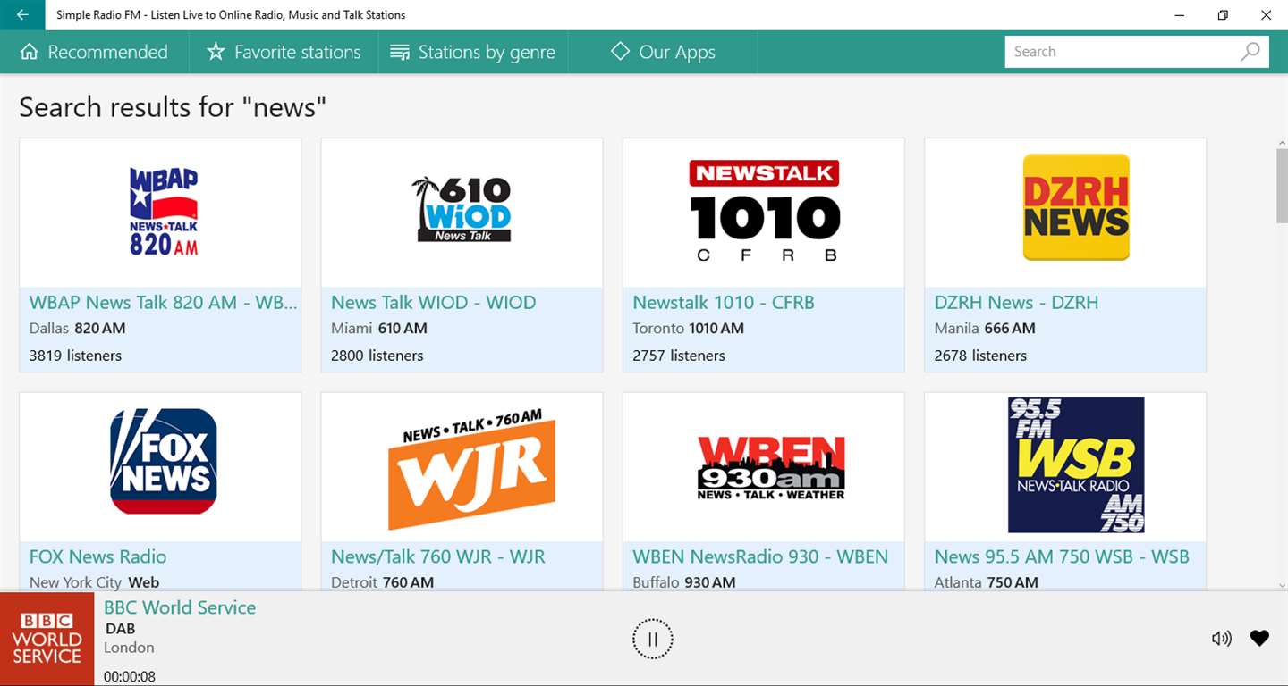Go back using the back arrow

coord(22,15)
